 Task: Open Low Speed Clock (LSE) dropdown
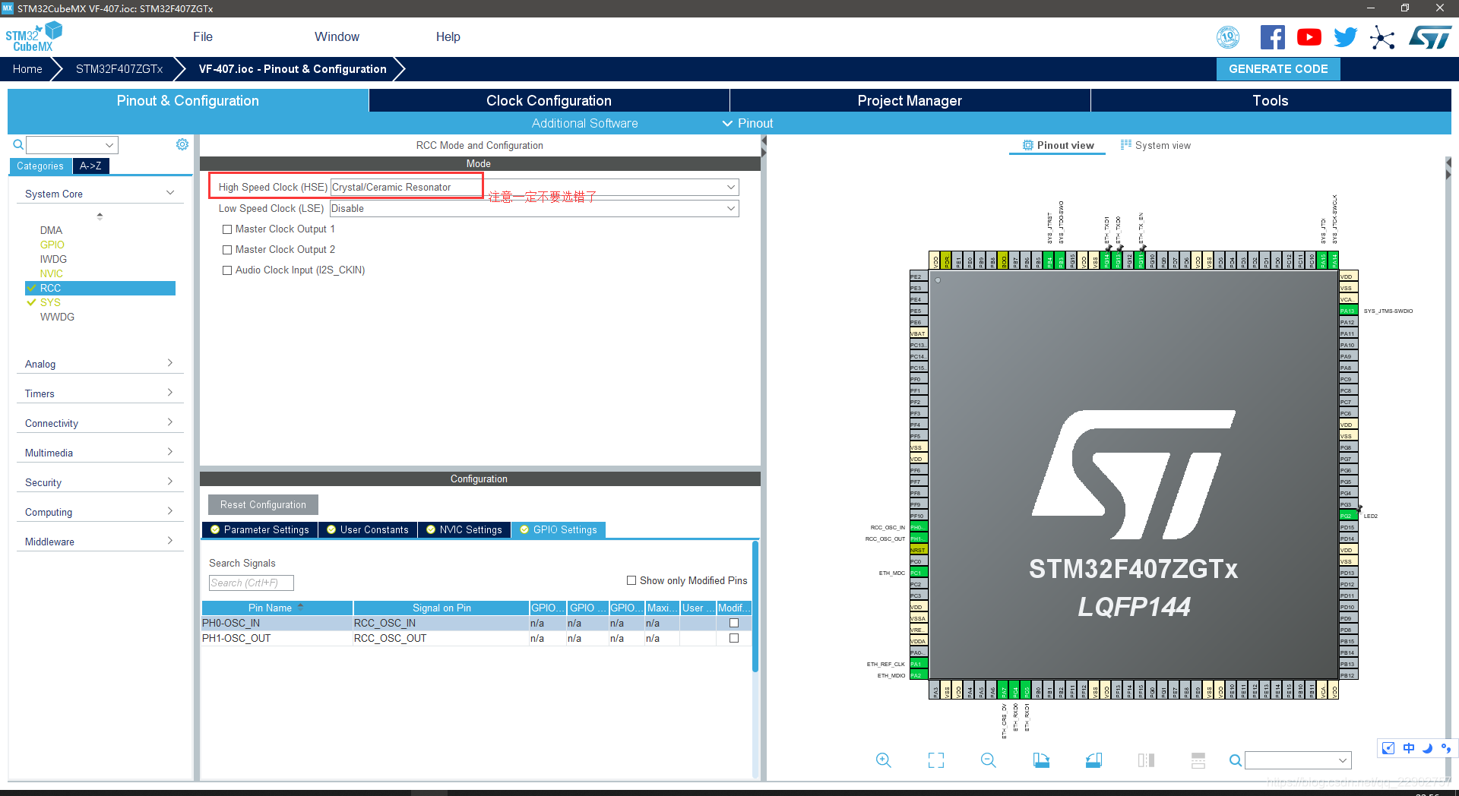click(x=534, y=208)
